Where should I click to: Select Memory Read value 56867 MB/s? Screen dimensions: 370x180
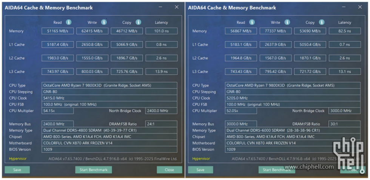pyautogui.click(x=241, y=31)
